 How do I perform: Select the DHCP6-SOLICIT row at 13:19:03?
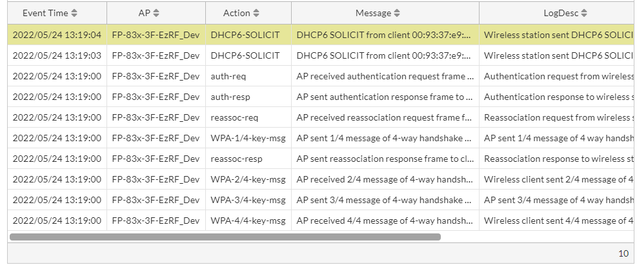point(245,55)
